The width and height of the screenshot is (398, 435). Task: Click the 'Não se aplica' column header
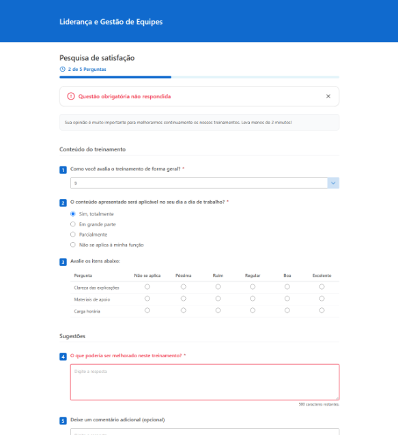tap(147, 275)
